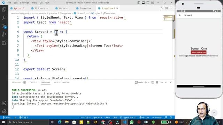Kill terminal with trash icon
223x125 pixels.
point(157,82)
